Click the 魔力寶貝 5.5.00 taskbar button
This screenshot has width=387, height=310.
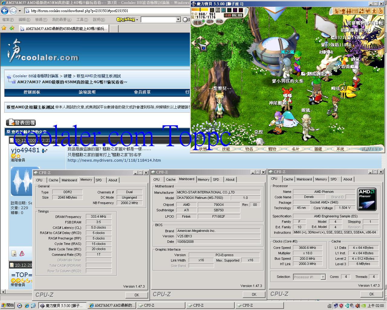63,305
